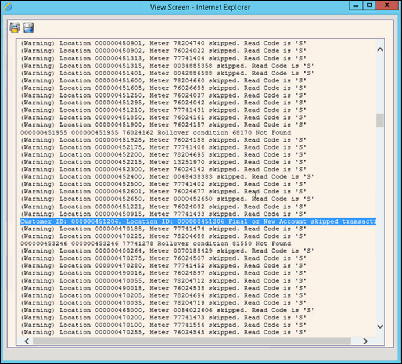Click warning line for Location 000000451605
Viewport: 402px width, 364px height.
tap(163, 88)
